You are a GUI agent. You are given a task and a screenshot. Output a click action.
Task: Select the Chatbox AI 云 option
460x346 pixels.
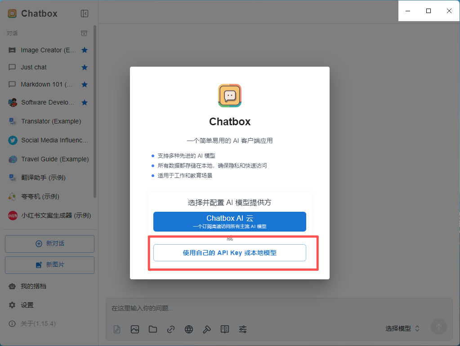[230, 222]
